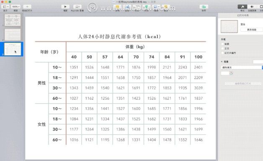Collapse the 背景 section triangle

[222, 61]
